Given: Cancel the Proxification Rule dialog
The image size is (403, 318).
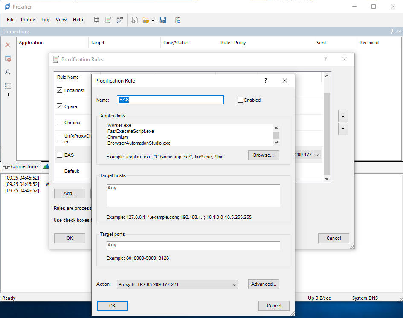Looking at the screenshot, I should coord(274,306).
